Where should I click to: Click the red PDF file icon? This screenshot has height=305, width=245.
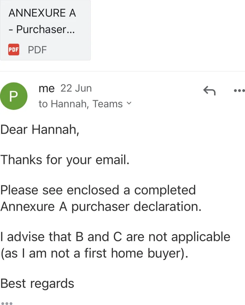[14, 50]
